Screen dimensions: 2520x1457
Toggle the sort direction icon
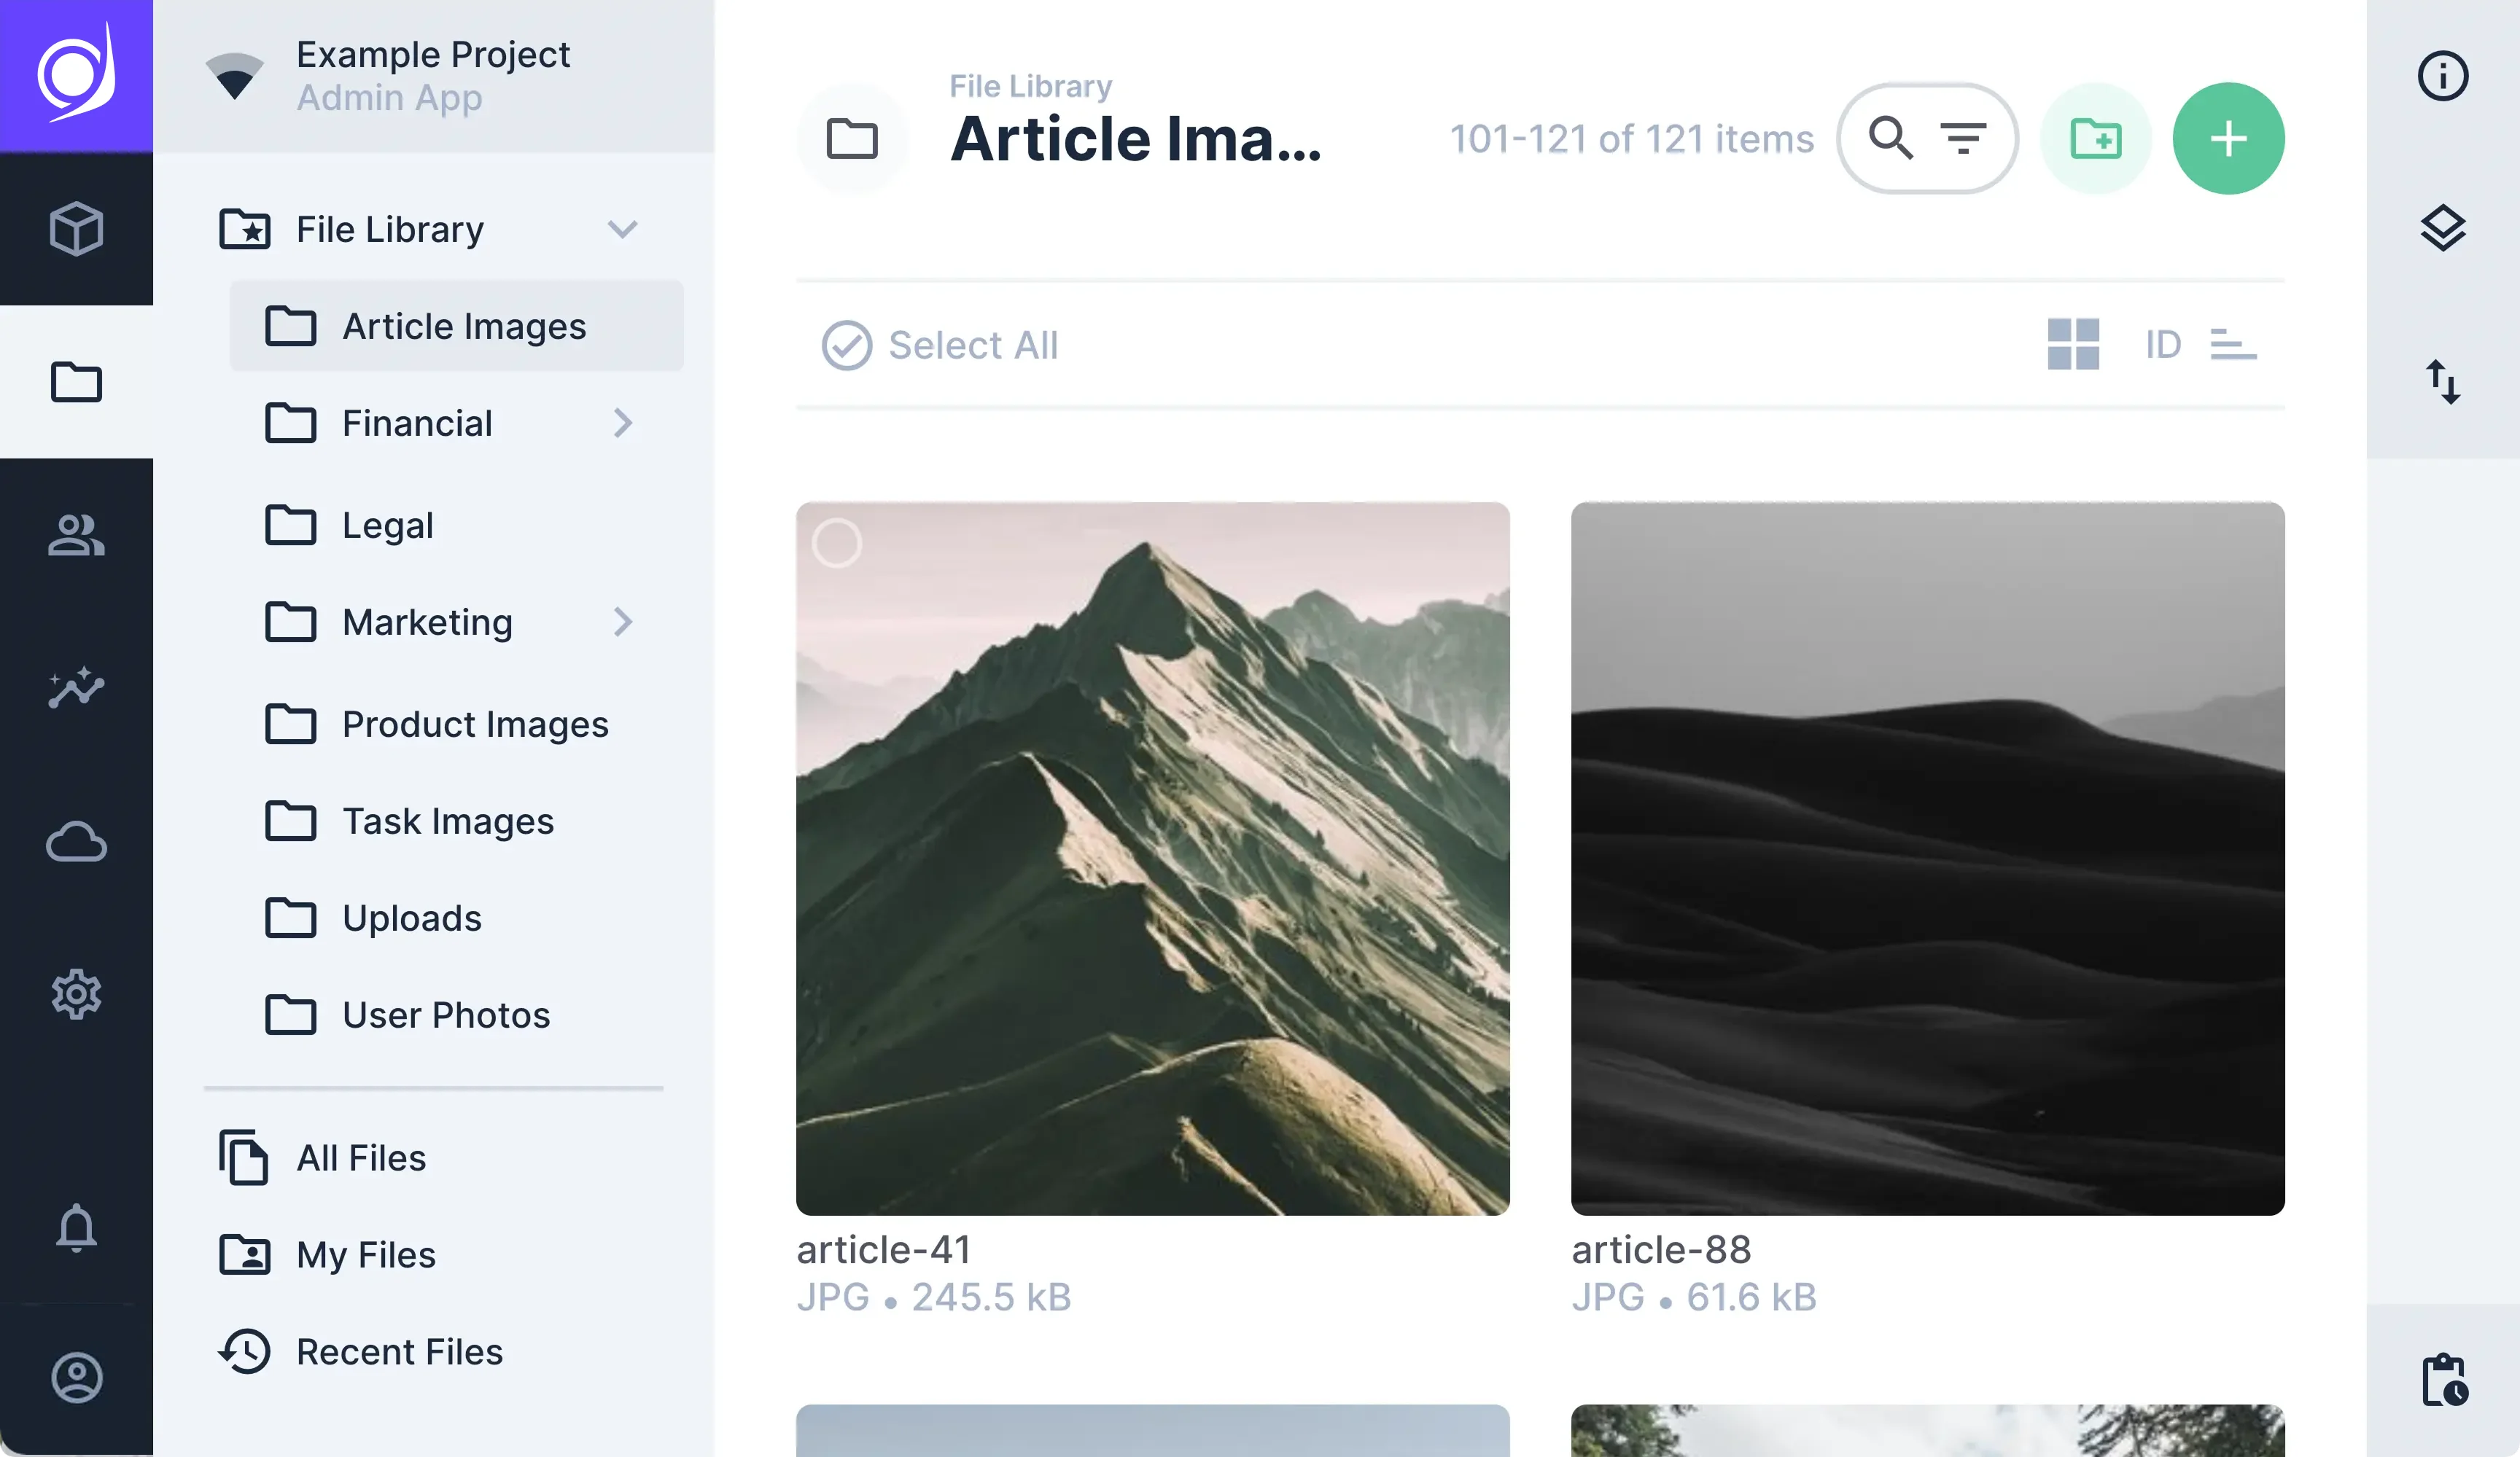(2233, 345)
